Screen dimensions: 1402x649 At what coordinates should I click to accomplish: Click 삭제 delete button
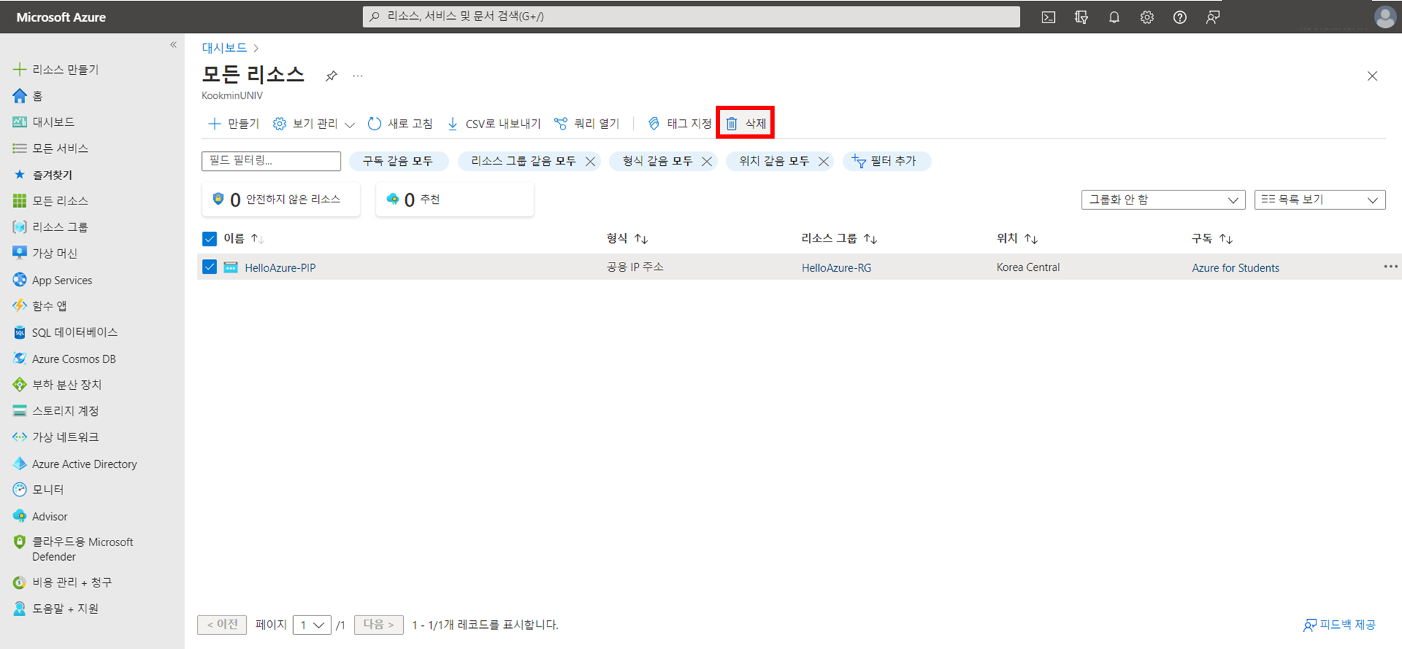(x=746, y=124)
